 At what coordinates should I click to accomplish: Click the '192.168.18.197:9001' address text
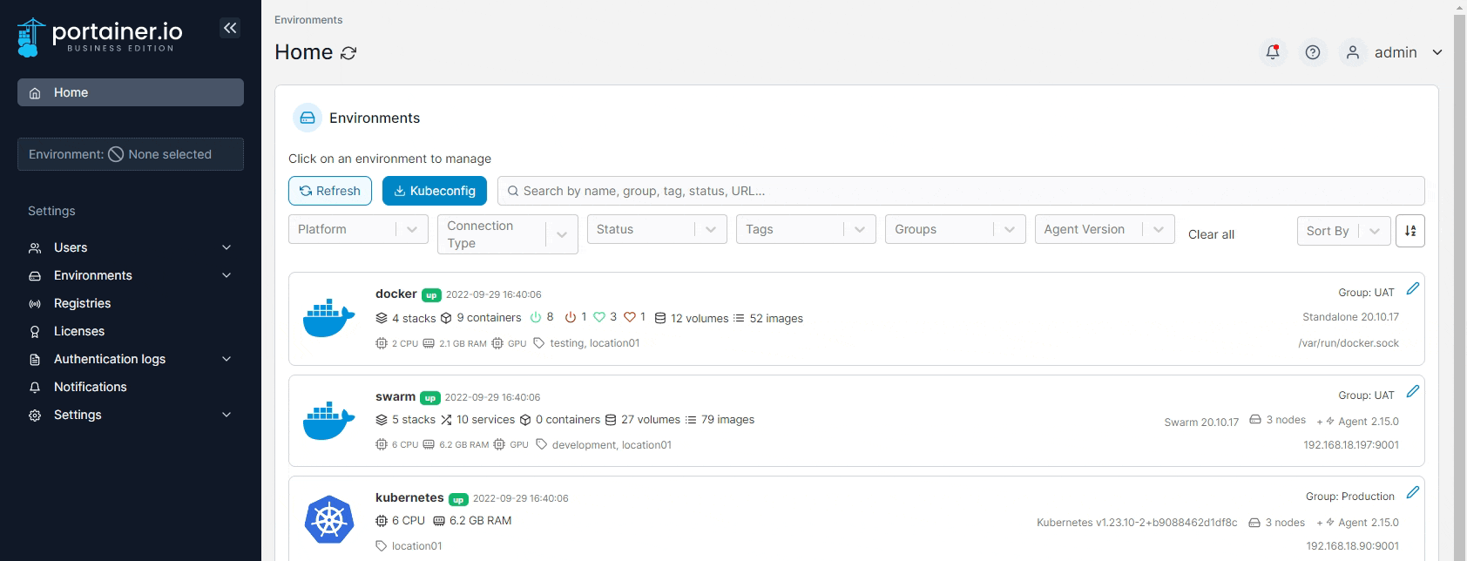1351,445
